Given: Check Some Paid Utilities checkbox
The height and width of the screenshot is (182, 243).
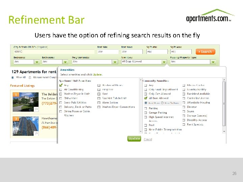Looking at the screenshot, I should [x=61, y=102].
